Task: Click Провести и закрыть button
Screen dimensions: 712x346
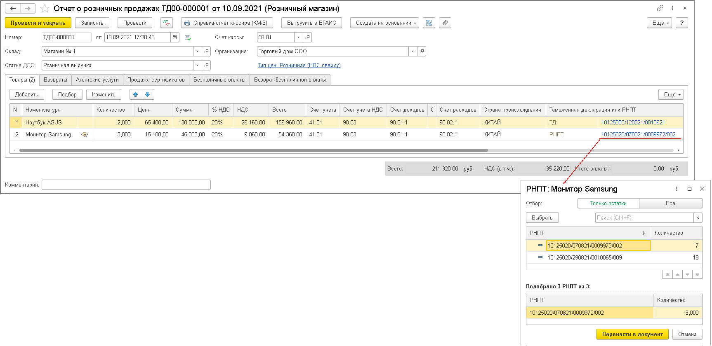Action: coord(38,23)
